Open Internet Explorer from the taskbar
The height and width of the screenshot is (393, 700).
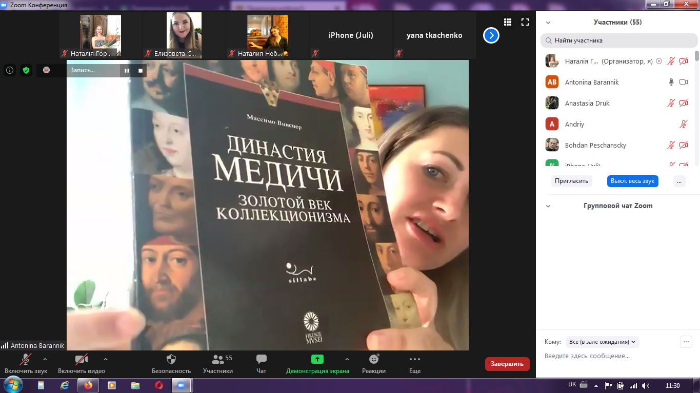[65, 385]
